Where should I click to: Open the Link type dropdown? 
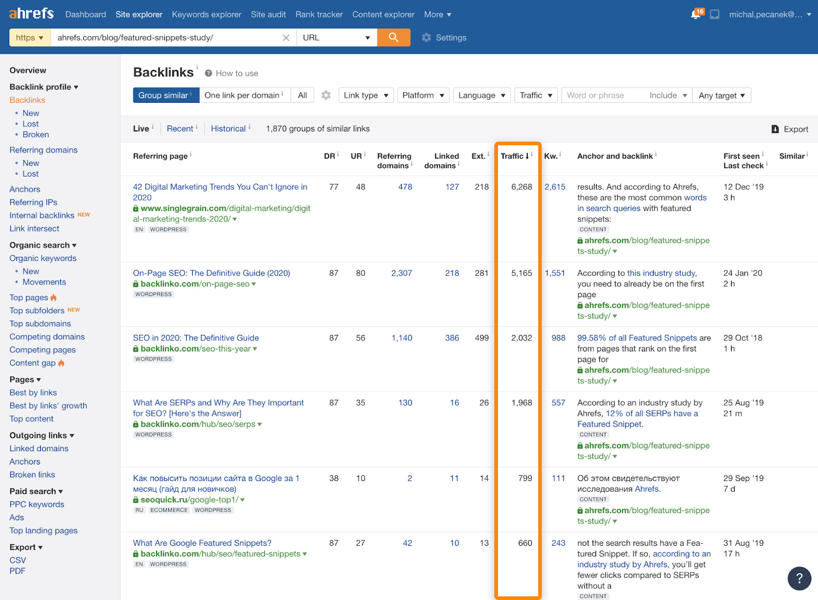point(365,95)
